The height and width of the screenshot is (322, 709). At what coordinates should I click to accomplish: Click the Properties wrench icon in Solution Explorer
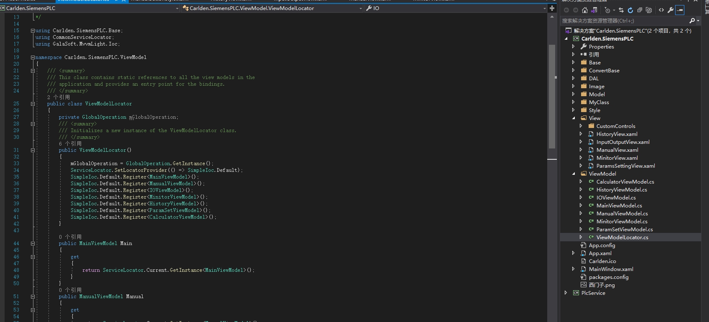[671, 10]
